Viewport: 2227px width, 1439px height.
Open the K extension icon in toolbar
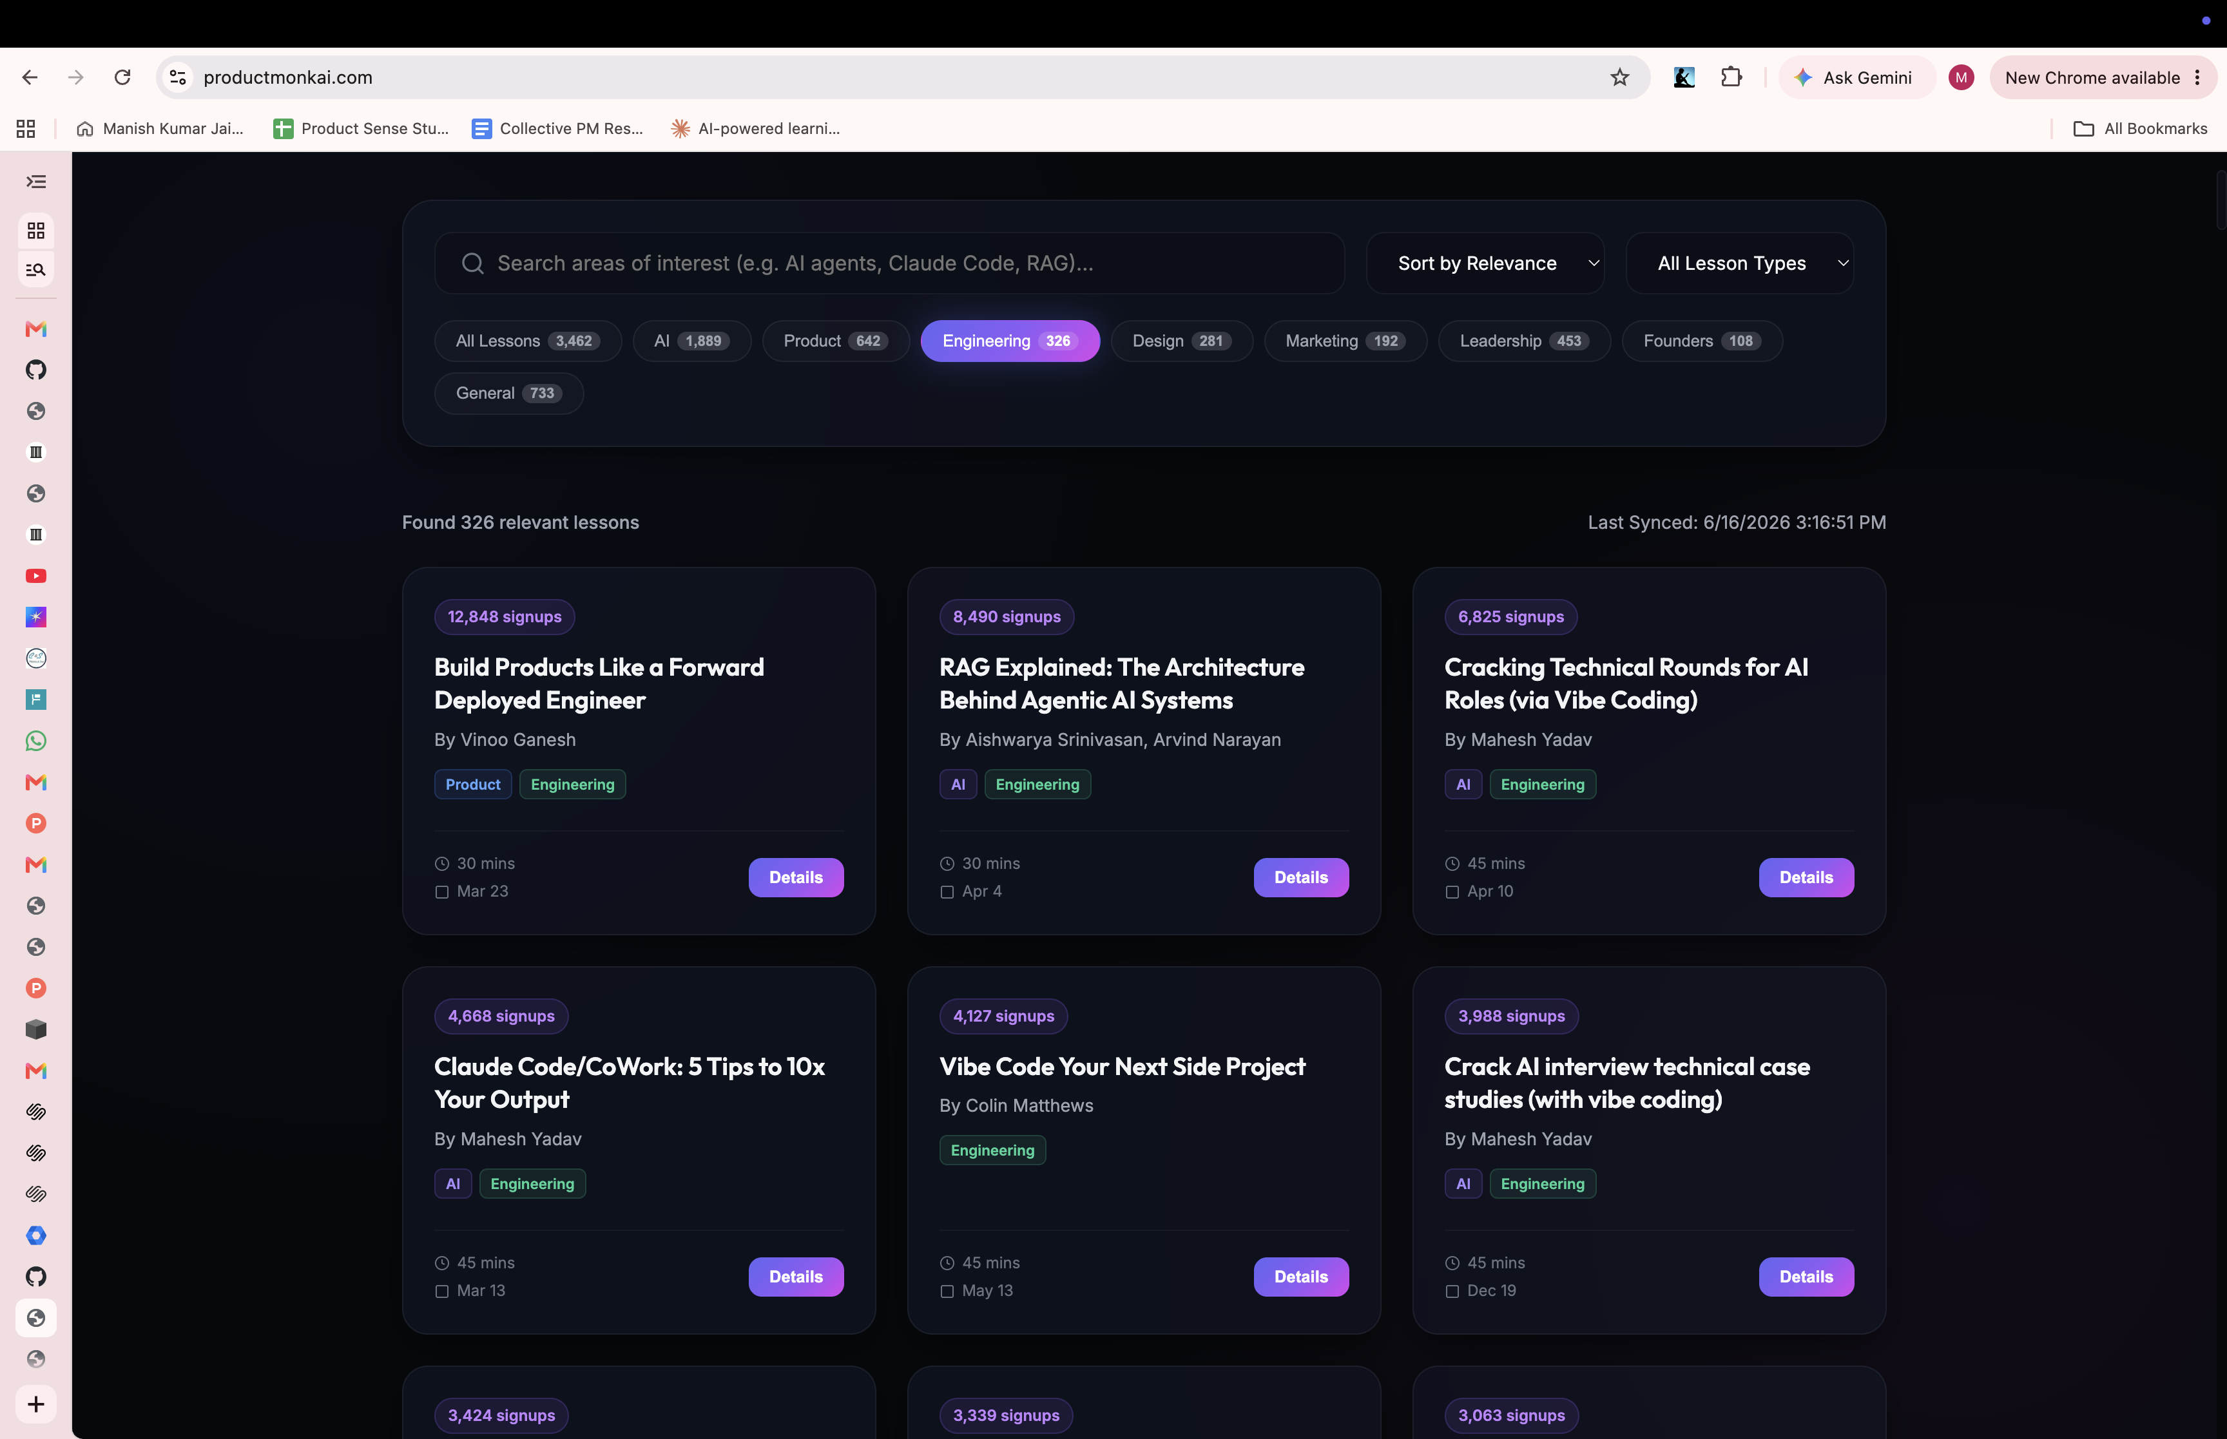[1683, 77]
